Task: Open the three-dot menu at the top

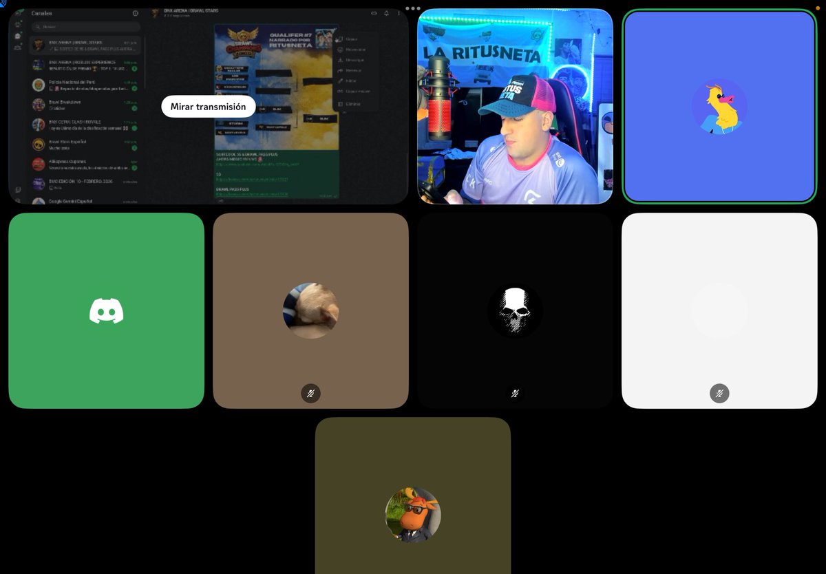Action: click(413, 8)
